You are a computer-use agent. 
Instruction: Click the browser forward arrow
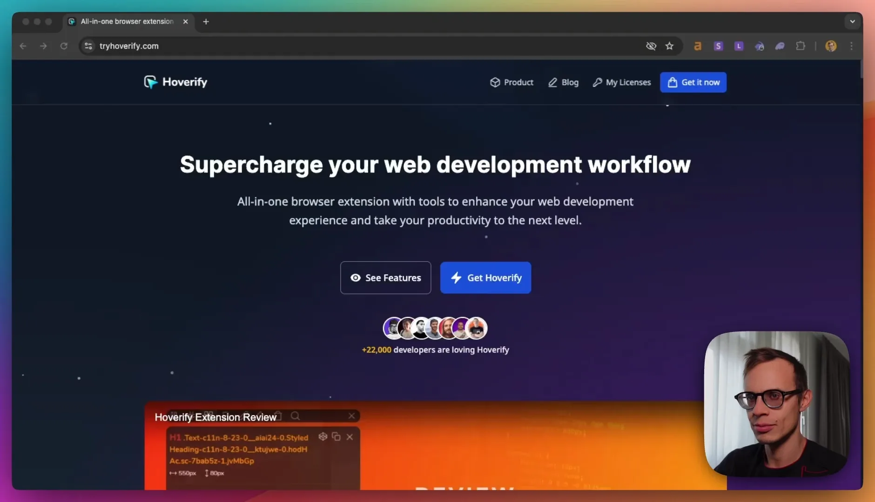pyautogui.click(x=43, y=46)
